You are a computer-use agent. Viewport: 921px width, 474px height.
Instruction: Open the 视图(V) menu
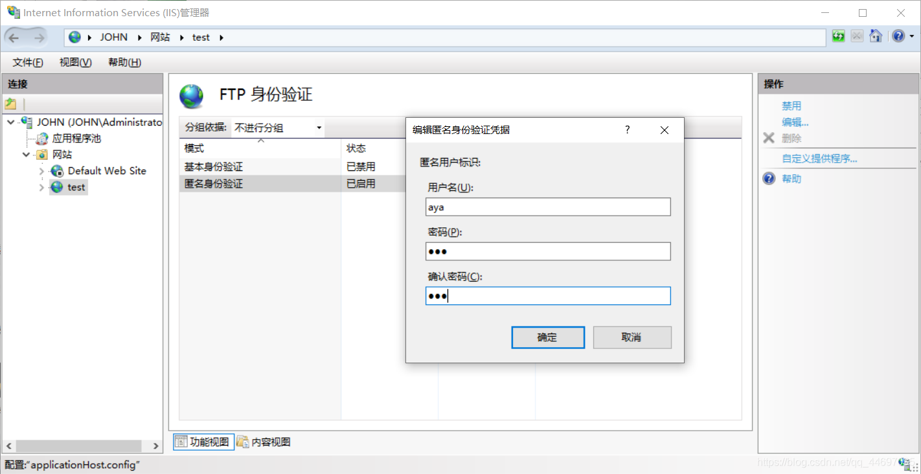[76, 62]
